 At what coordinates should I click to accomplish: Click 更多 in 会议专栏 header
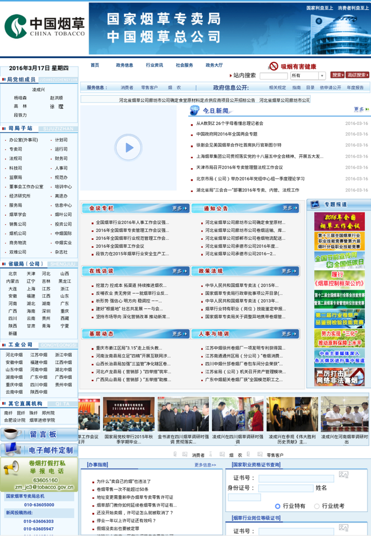(179, 208)
